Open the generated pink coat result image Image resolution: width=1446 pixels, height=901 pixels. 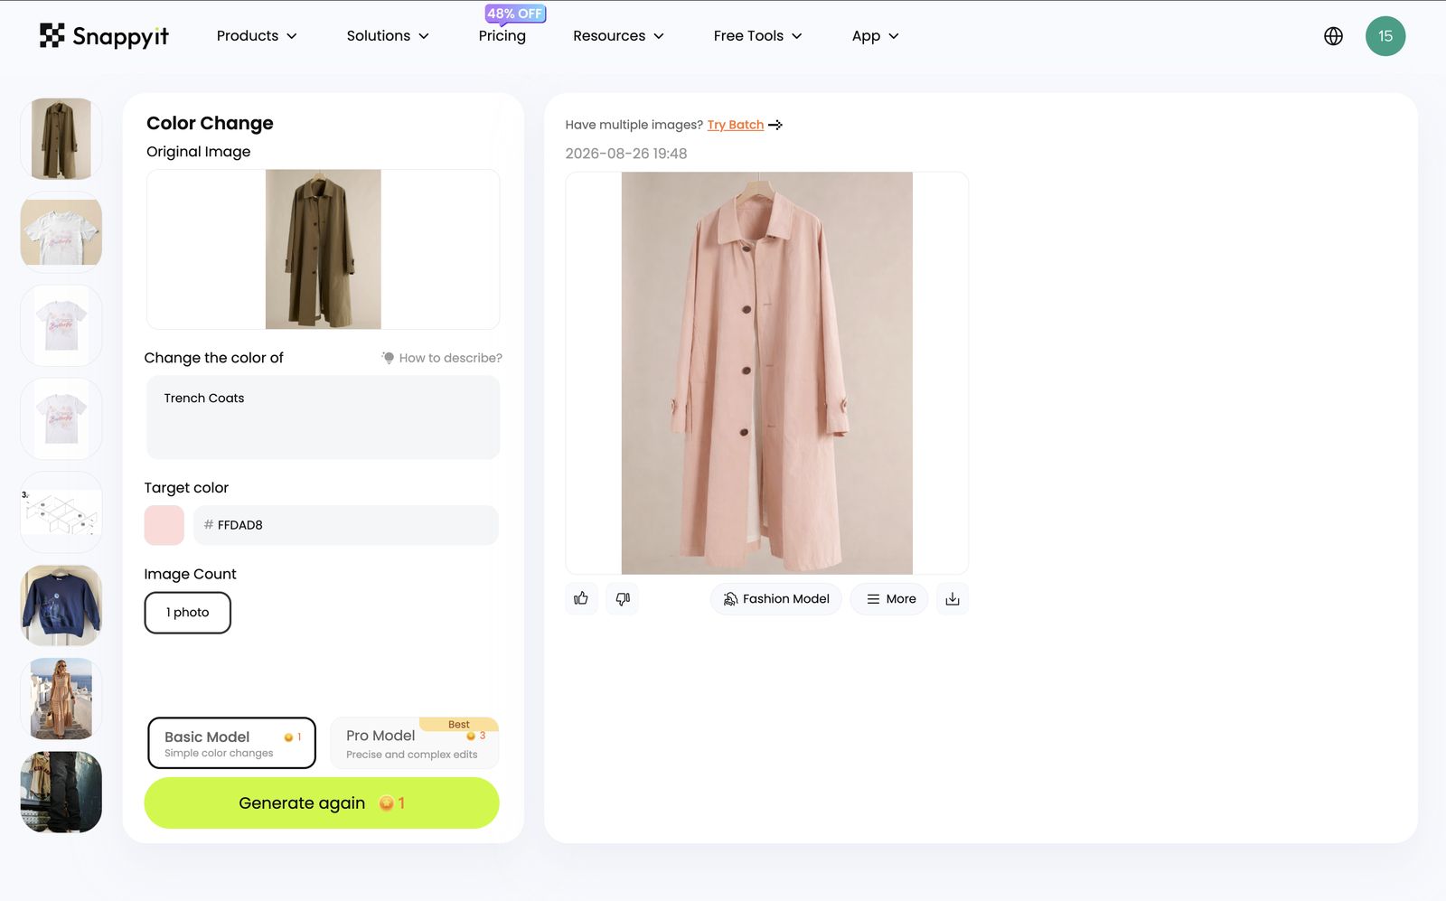point(767,373)
